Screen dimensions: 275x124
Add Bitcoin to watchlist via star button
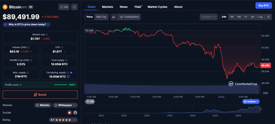point(64,7)
